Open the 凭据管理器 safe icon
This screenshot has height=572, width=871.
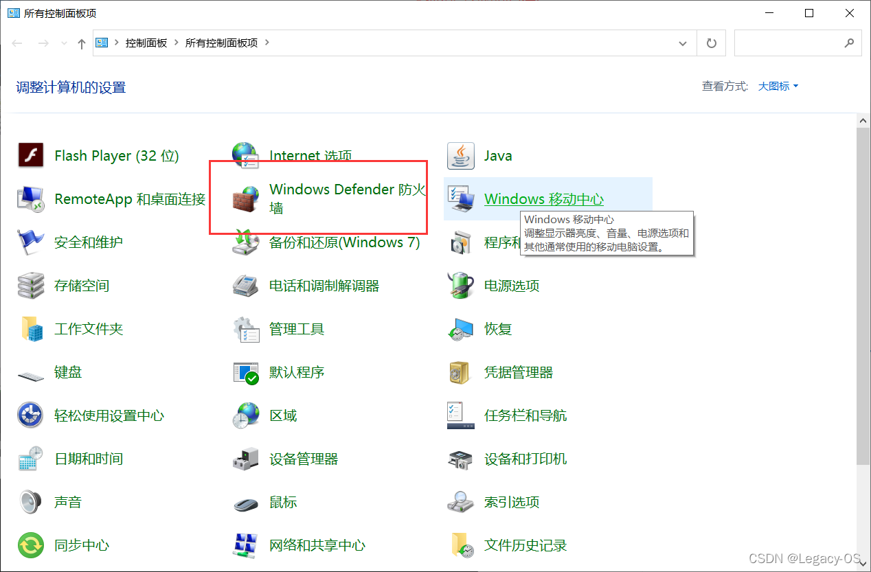click(x=461, y=372)
